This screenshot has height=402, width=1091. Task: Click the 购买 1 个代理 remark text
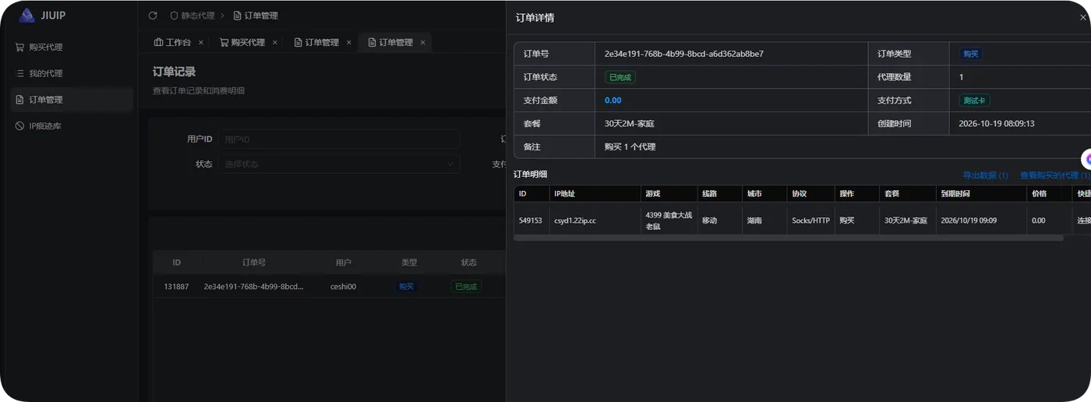630,146
